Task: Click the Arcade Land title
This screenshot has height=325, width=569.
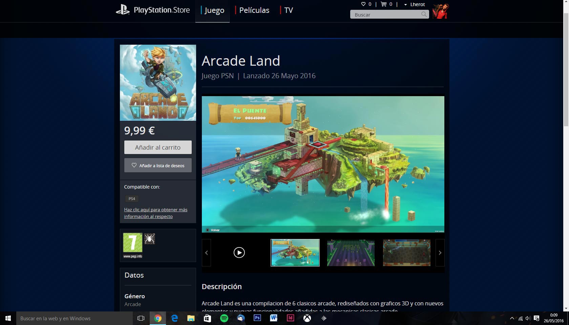Action: click(241, 61)
